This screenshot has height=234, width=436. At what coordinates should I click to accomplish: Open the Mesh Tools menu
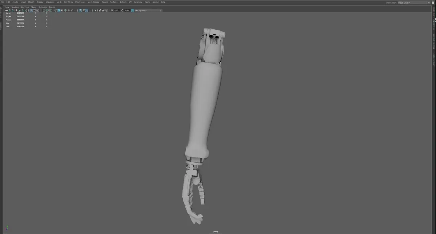pyautogui.click(x=80, y=2)
